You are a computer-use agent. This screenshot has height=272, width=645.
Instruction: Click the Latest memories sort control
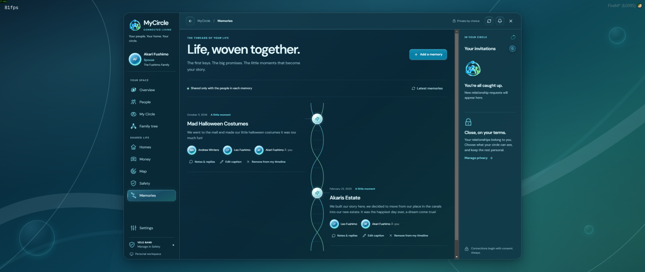coord(427,88)
